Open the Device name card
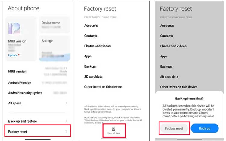The height and width of the screenshot is (141, 226). click(54, 25)
